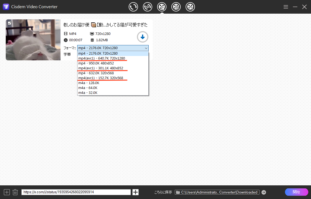This screenshot has width=311, height=199.
Task: Choose mp4 - 632.0K 320x568
Action: coord(113,73)
